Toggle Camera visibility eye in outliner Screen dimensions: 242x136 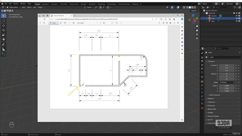237,16
